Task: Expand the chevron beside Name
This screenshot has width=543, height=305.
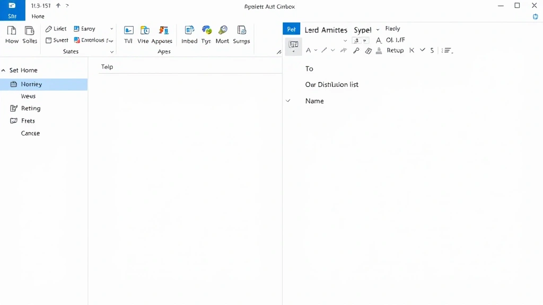Action: pos(288,101)
